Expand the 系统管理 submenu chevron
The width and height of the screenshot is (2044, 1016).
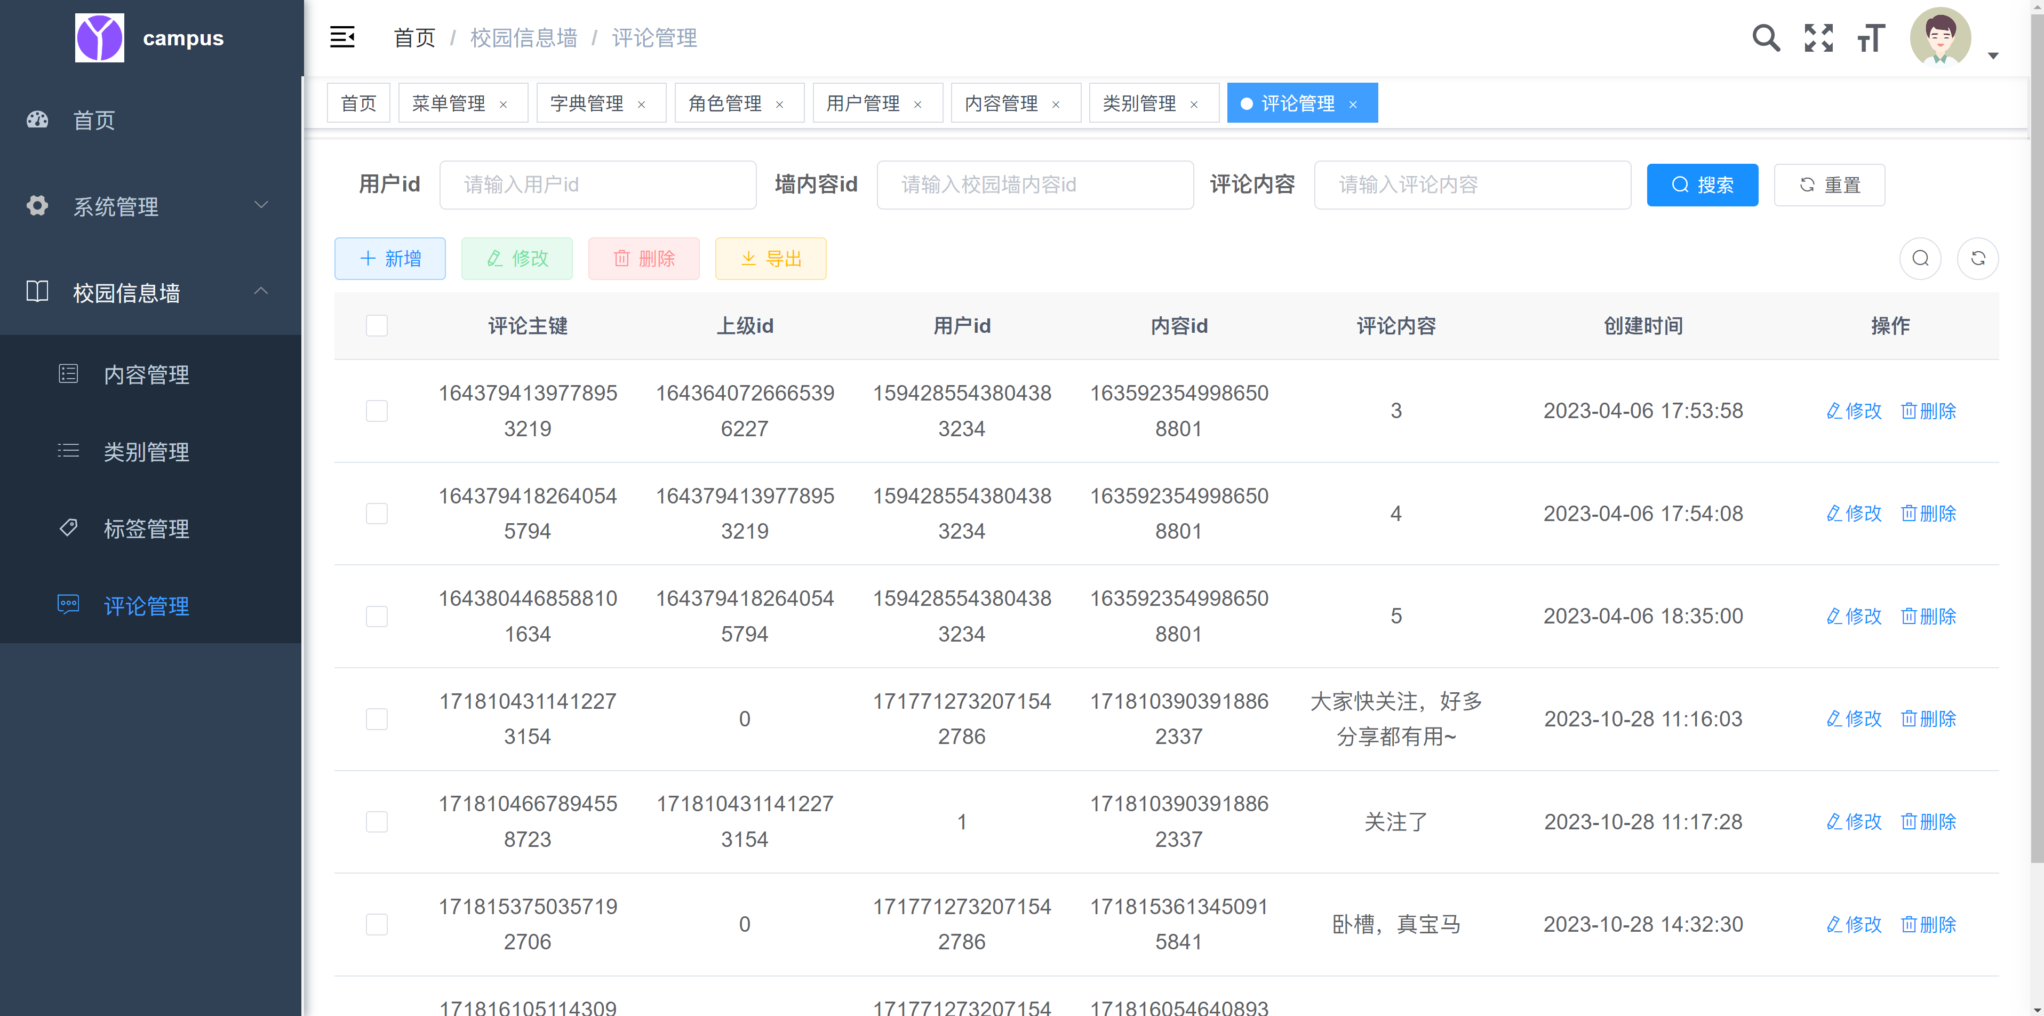[261, 205]
